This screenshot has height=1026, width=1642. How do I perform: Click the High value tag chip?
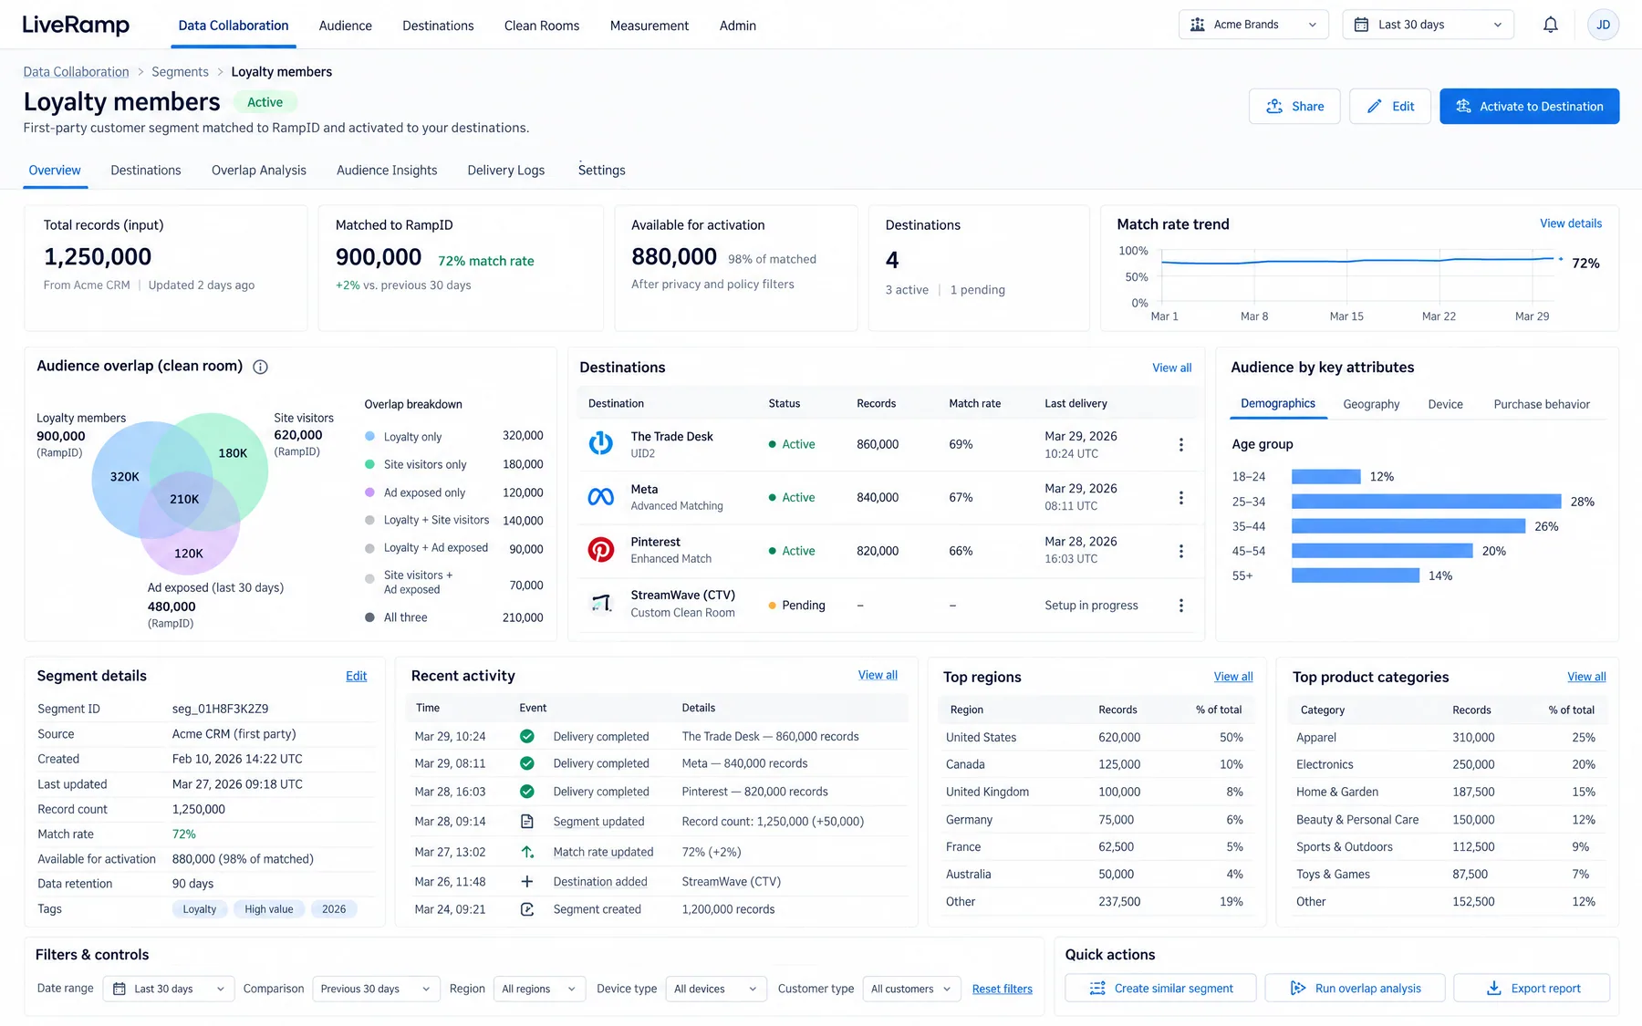[269, 909]
